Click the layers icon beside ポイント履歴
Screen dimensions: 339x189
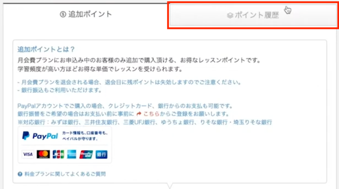click(x=230, y=15)
